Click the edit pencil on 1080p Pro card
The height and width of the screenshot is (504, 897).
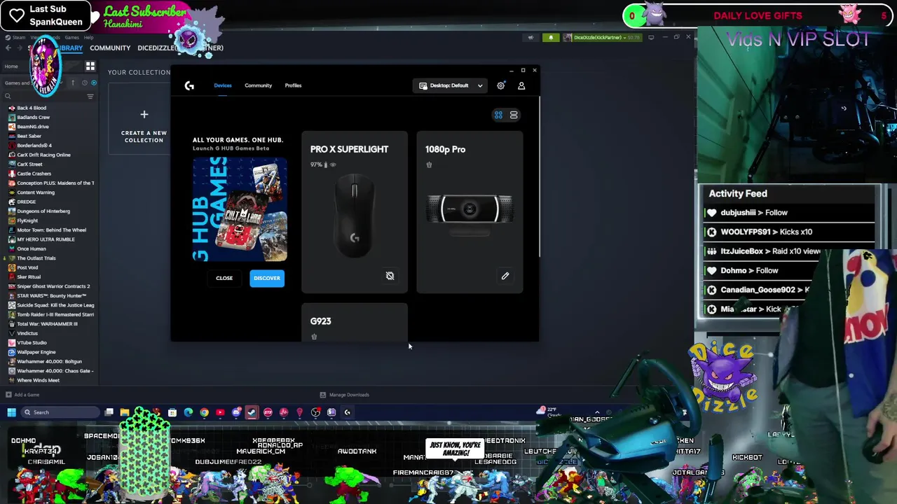point(505,276)
